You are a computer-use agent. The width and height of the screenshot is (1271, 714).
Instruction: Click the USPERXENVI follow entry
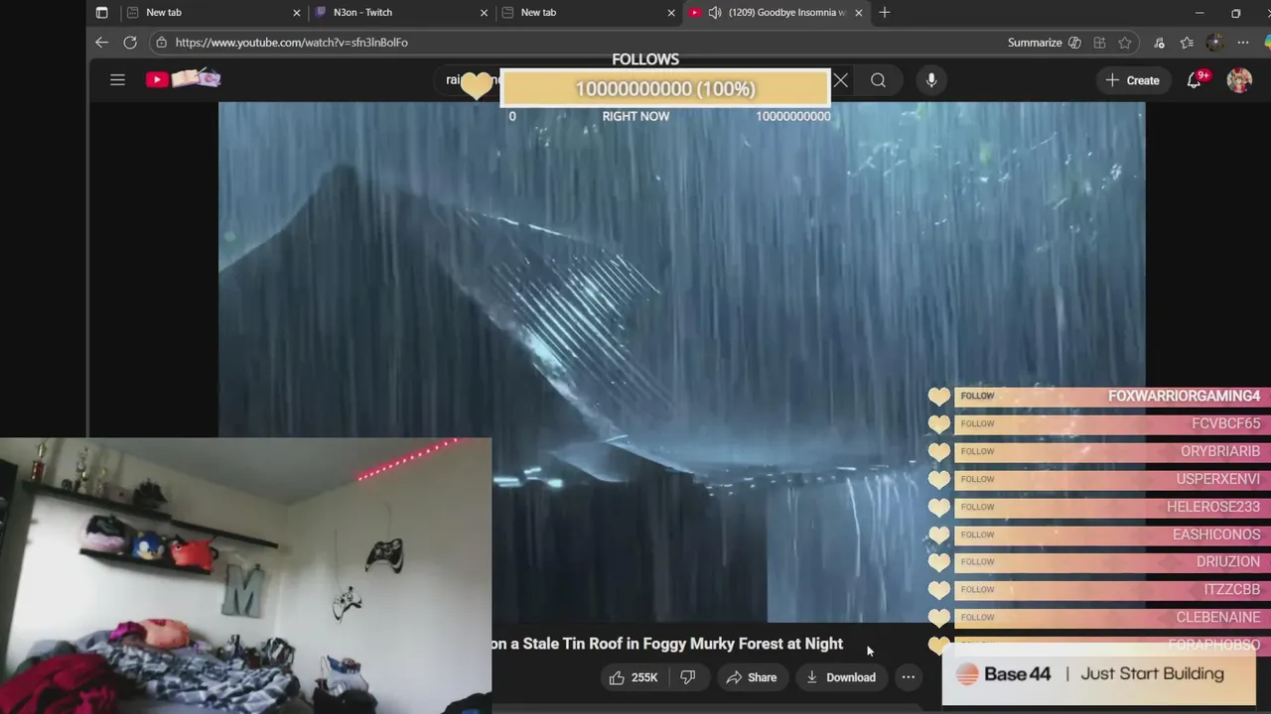pos(1099,479)
